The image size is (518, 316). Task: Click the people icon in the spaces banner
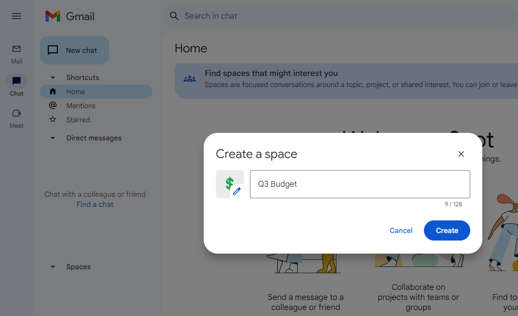189,78
